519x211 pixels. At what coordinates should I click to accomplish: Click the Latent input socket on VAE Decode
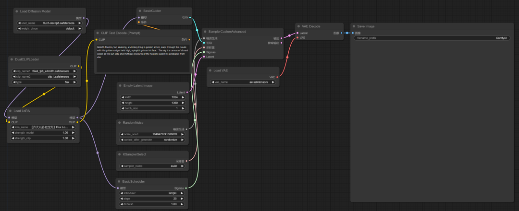(x=297, y=33)
